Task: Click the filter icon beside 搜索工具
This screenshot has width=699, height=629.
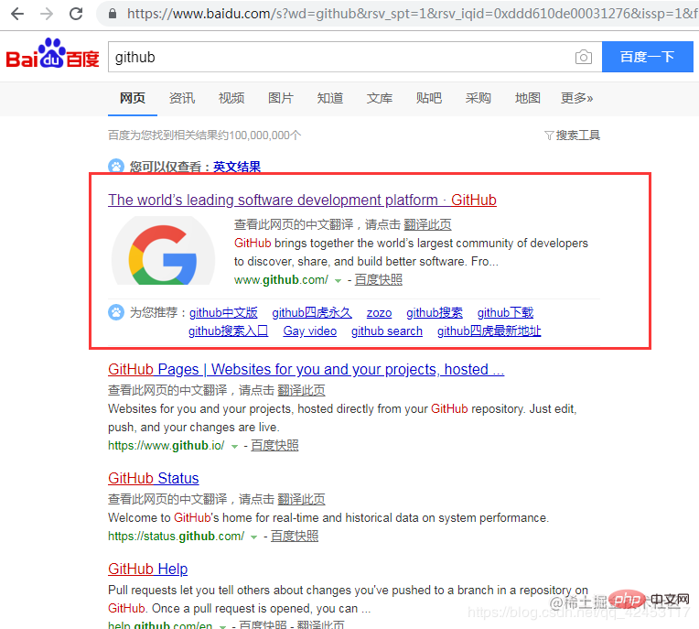Action: click(549, 136)
